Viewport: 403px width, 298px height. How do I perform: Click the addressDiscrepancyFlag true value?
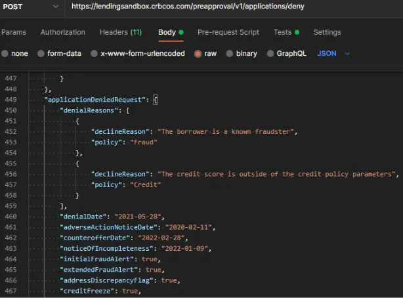pyautogui.click(x=169, y=280)
